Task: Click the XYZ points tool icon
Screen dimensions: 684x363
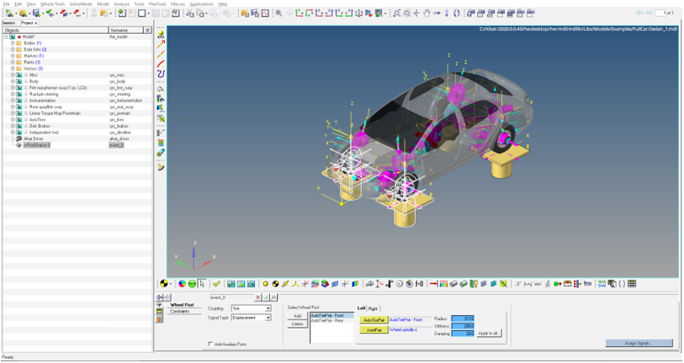Action: point(161,34)
